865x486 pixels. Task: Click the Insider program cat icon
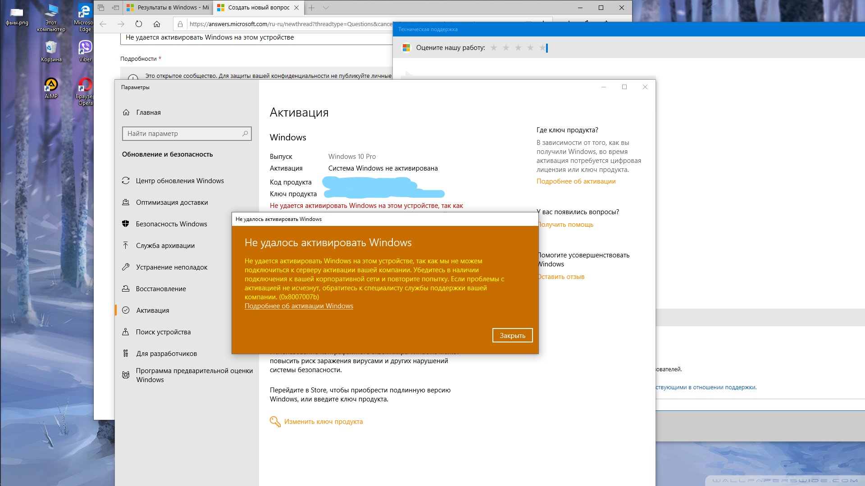126,375
